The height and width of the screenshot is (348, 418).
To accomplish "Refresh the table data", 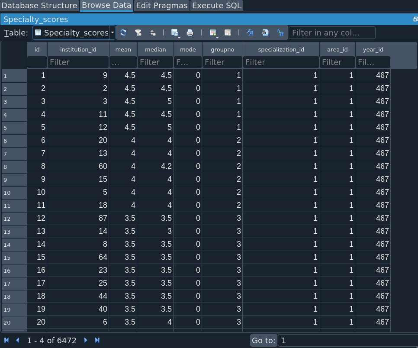I will [x=123, y=32].
